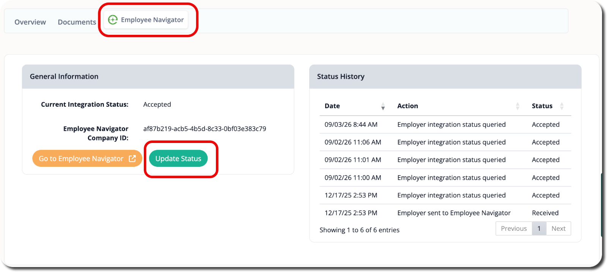
Task: Go to Next page of entries
Action: click(558, 228)
